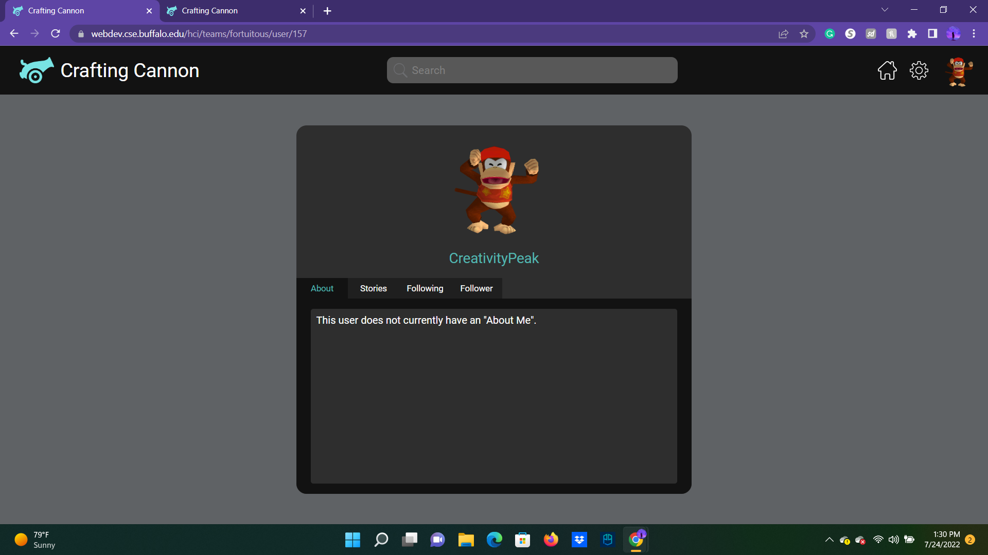This screenshot has width=988, height=555.
Task: Switch to the Stories tab
Action: [x=374, y=288]
